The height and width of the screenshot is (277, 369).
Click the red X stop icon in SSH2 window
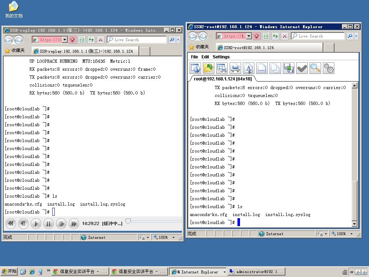(x=285, y=36)
